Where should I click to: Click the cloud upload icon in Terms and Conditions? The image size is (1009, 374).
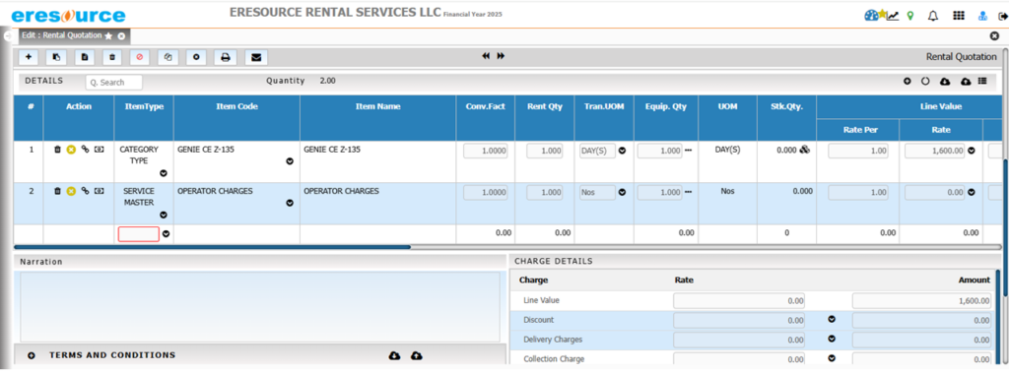pos(417,355)
